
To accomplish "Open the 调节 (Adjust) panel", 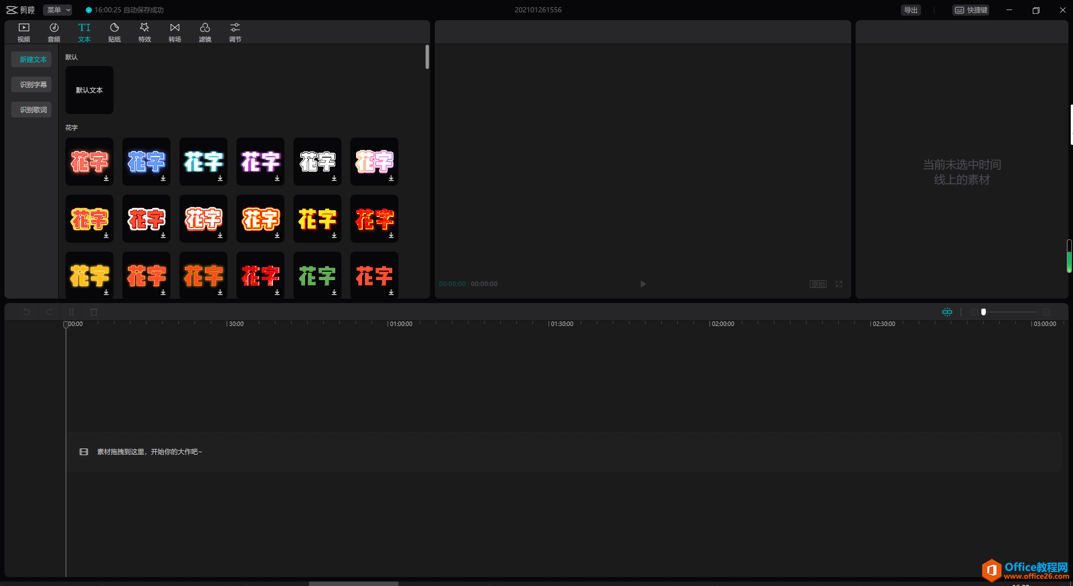I will [235, 32].
